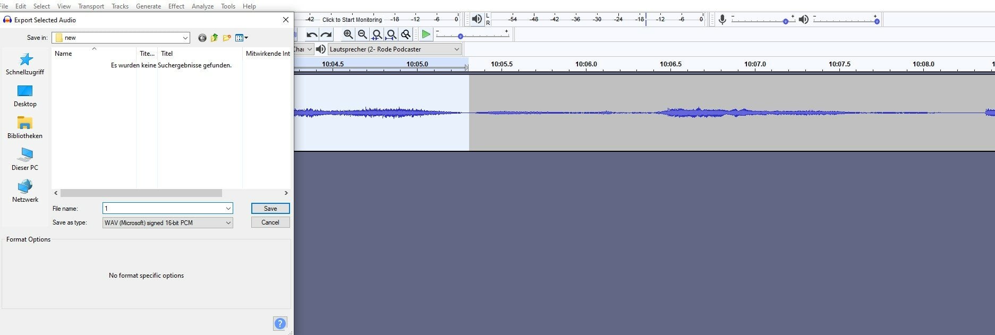This screenshot has width=995, height=335.
Task: Open the Effect menu
Action: click(x=176, y=6)
